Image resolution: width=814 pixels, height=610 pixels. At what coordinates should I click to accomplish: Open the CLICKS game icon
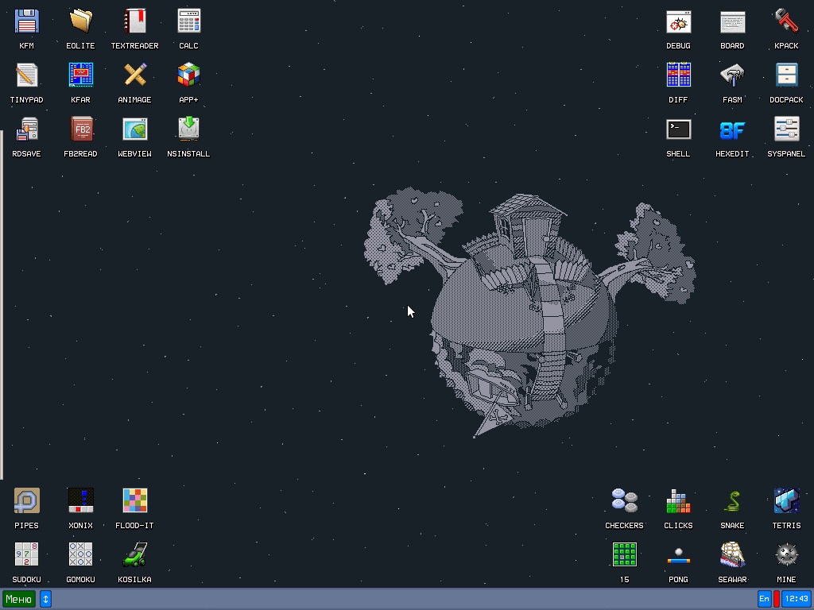(x=679, y=501)
